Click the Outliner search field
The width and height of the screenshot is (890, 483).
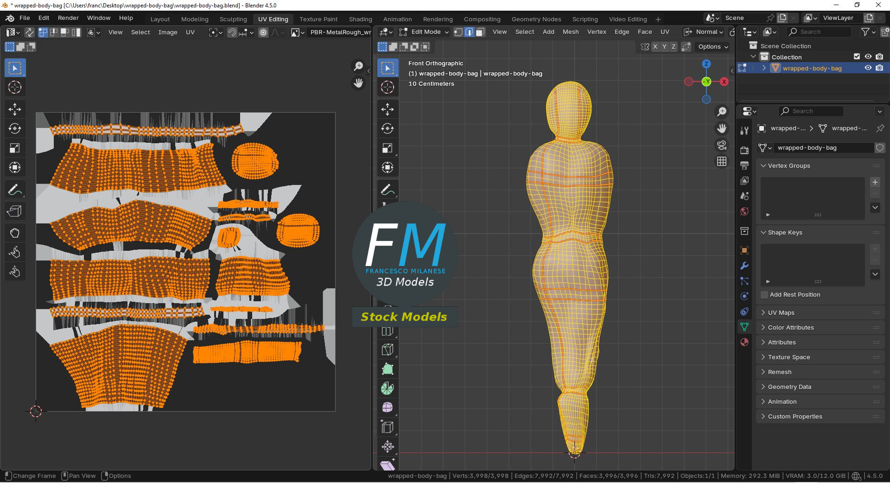click(819, 32)
